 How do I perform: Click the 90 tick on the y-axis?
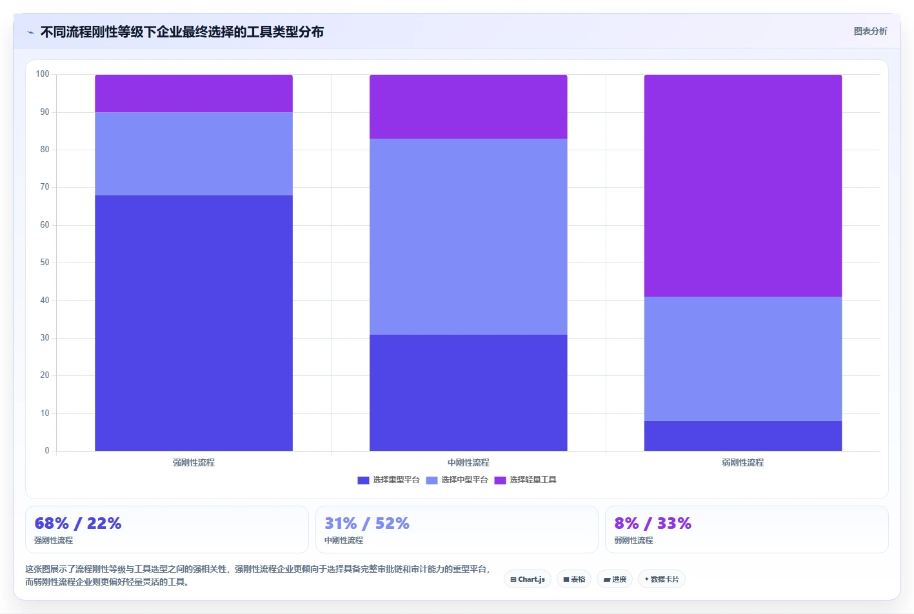click(45, 112)
